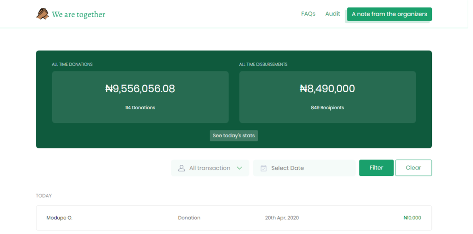Expand the All transaction chevron arrow

tap(239, 168)
